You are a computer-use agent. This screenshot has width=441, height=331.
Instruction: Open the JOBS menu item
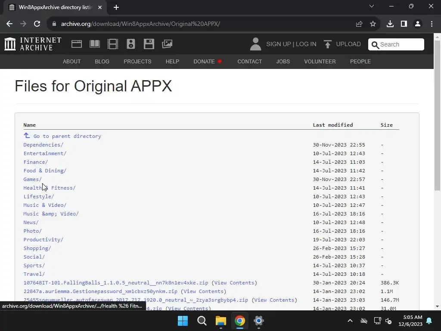click(x=283, y=61)
